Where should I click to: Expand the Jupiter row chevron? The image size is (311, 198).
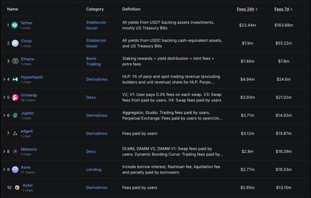pos(4,116)
